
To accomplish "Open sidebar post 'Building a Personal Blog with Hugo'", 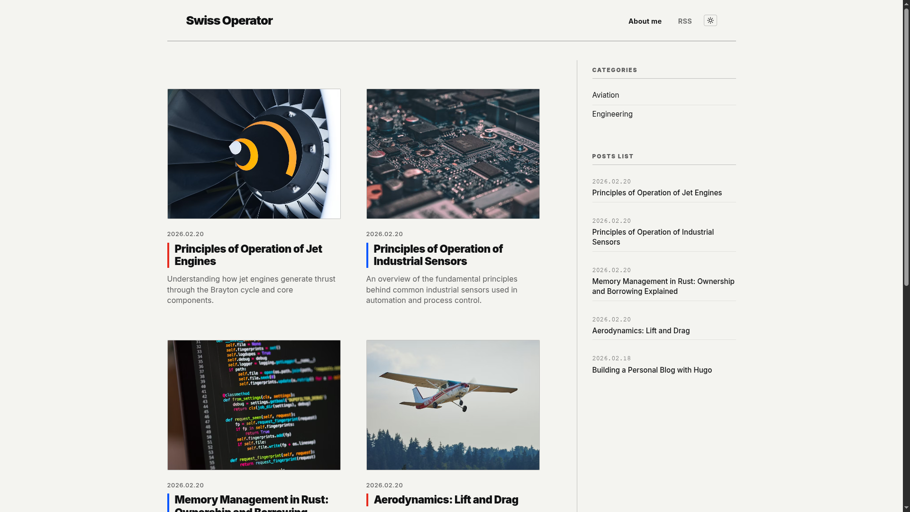I will [x=652, y=370].
